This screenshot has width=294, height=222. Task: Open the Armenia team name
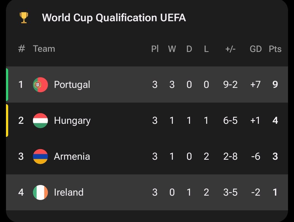(x=72, y=156)
